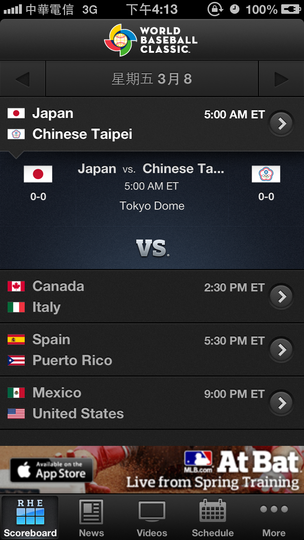Go to next day with right arrow

point(281,79)
